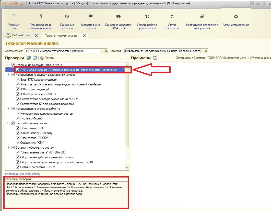Collapse Остатки и обороты по счетам group
The image size is (271, 211).
pyautogui.click(x=9, y=148)
